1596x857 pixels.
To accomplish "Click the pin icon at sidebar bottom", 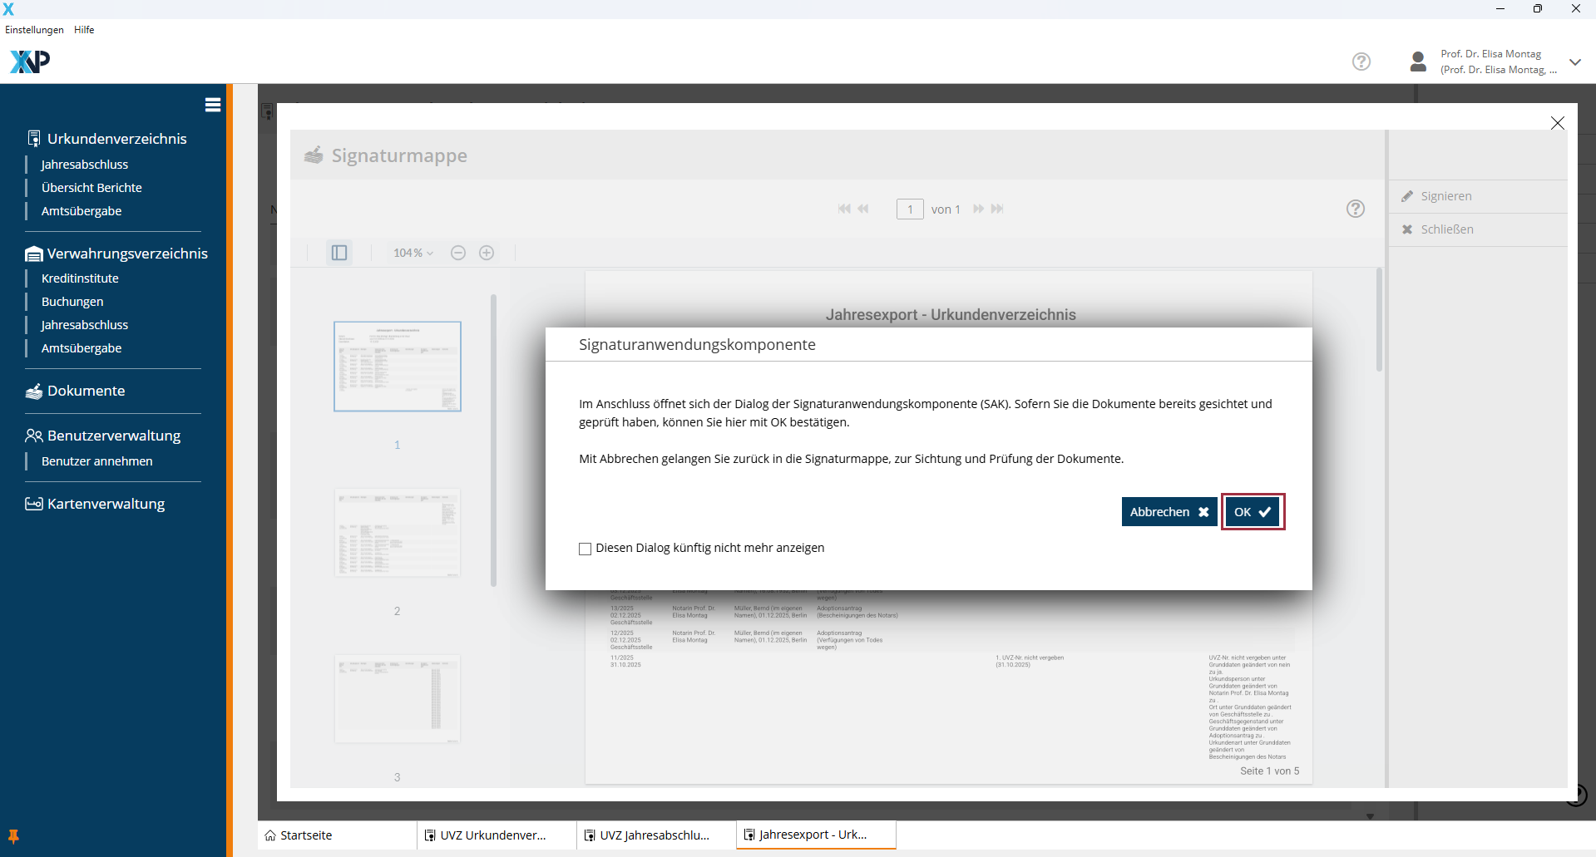I will click(13, 836).
